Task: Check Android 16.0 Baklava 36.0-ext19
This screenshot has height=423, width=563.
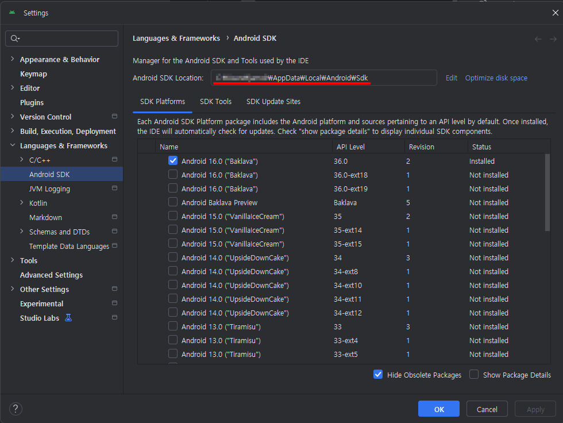Action: [x=173, y=188]
